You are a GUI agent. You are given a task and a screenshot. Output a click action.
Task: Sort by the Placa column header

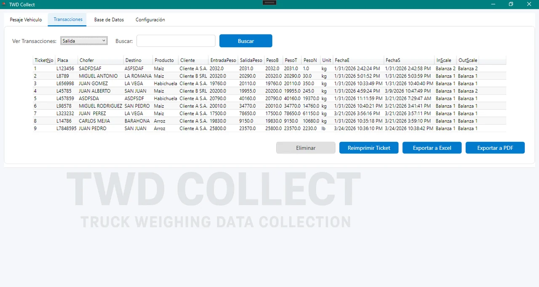[67, 60]
